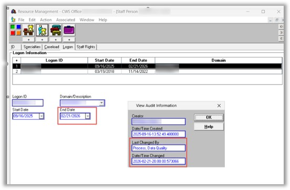
Task: Switch to the Caseload tab
Action: click(51, 47)
